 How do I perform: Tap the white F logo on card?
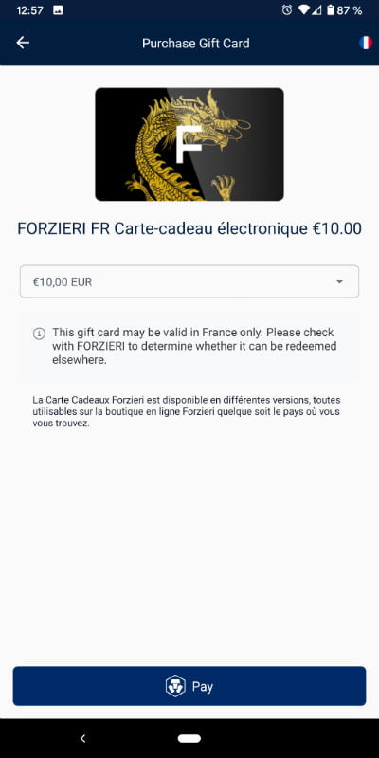click(188, 144)
